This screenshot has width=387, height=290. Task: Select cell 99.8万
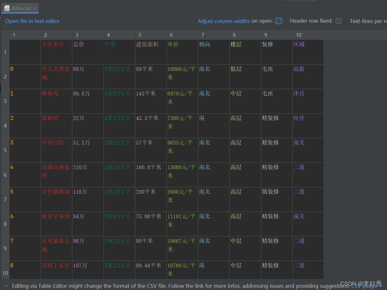click(88, 101)
